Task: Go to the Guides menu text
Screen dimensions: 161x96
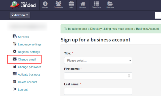Action: click(45, 7)
